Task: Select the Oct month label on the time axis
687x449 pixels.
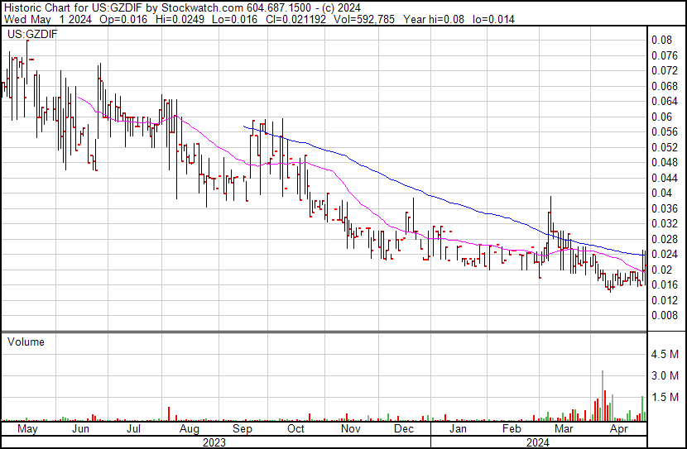Action: tap(295, 429)
